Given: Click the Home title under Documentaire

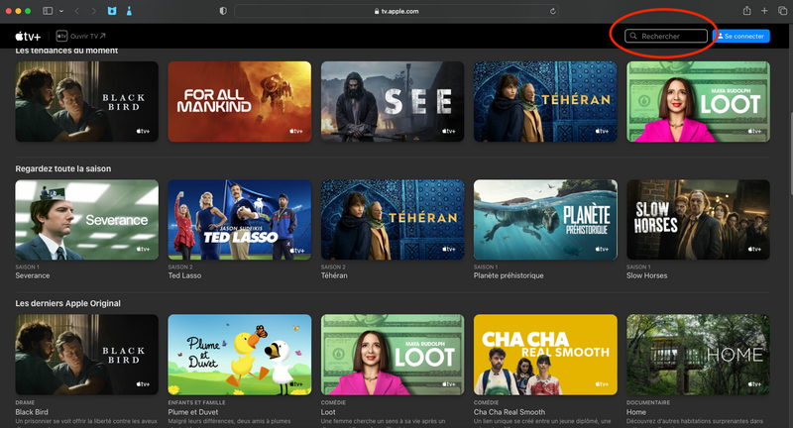Looking at the screenshot, I should [x=636, y=412].
